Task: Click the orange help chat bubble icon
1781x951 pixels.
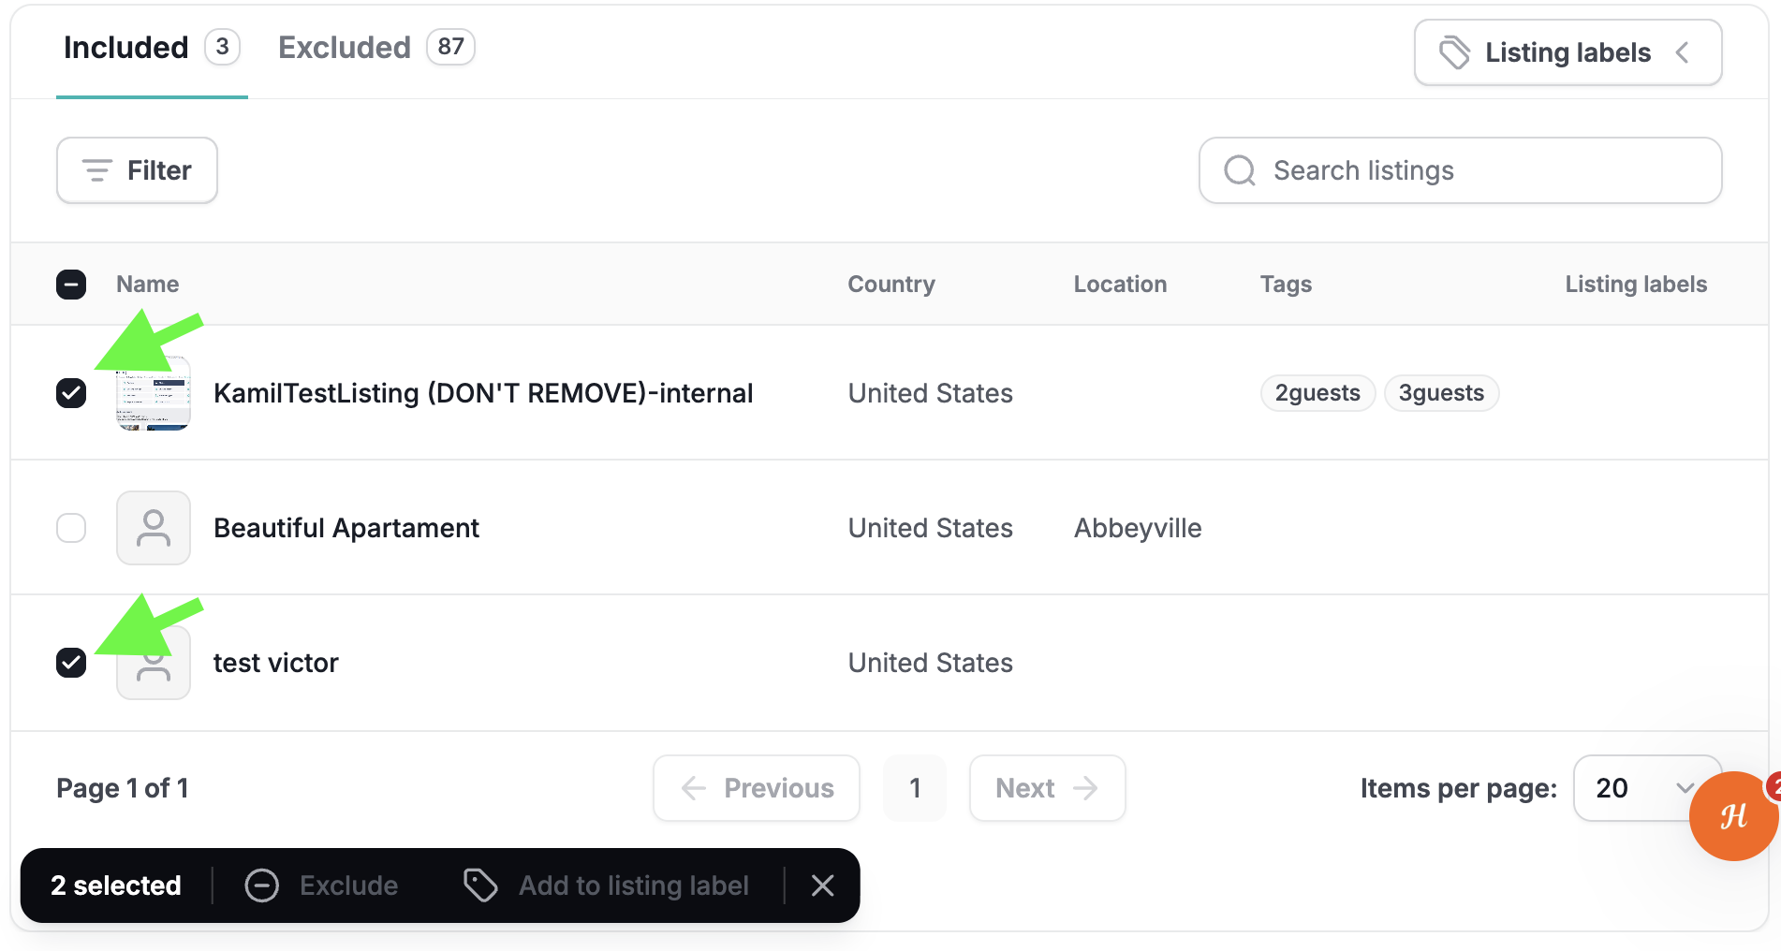Action: click(x=1733, y=815)
